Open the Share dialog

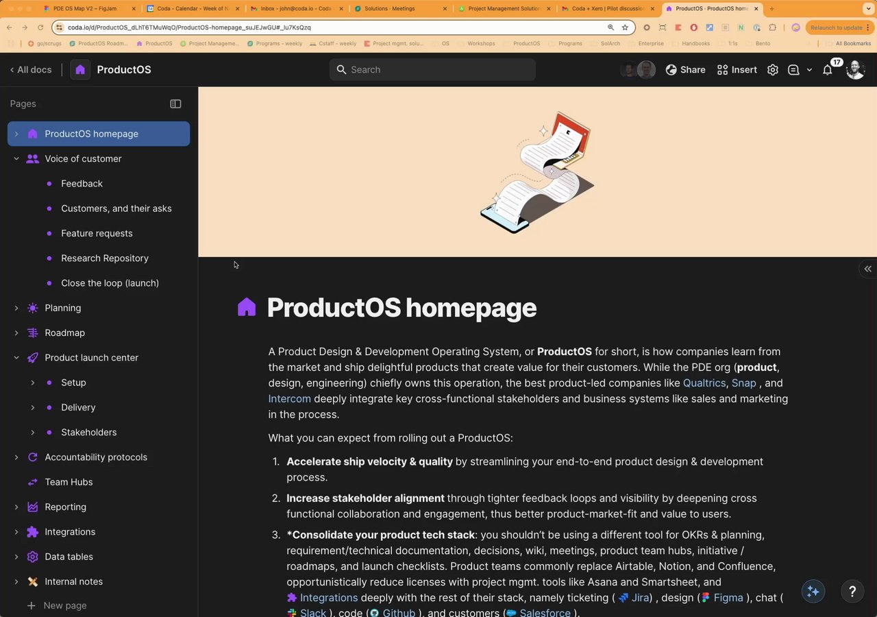tap(685, 69)
